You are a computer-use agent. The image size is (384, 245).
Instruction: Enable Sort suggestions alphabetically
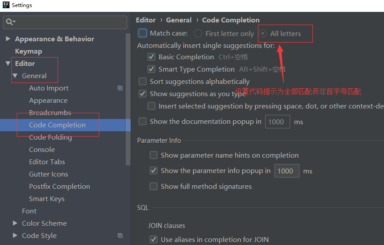click(143, 81)
